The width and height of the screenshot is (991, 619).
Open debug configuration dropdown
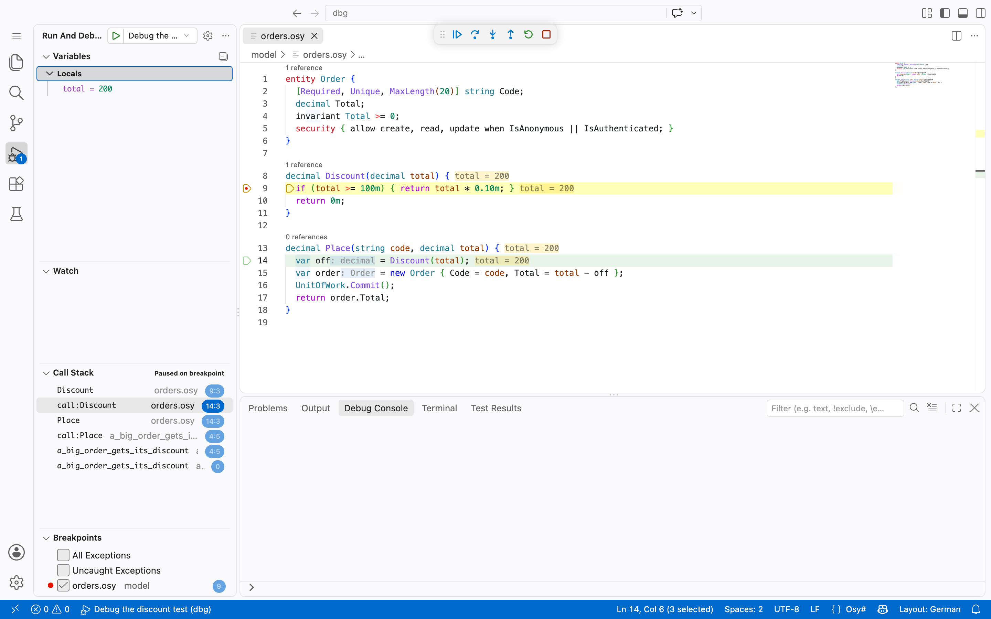(160, 36)
